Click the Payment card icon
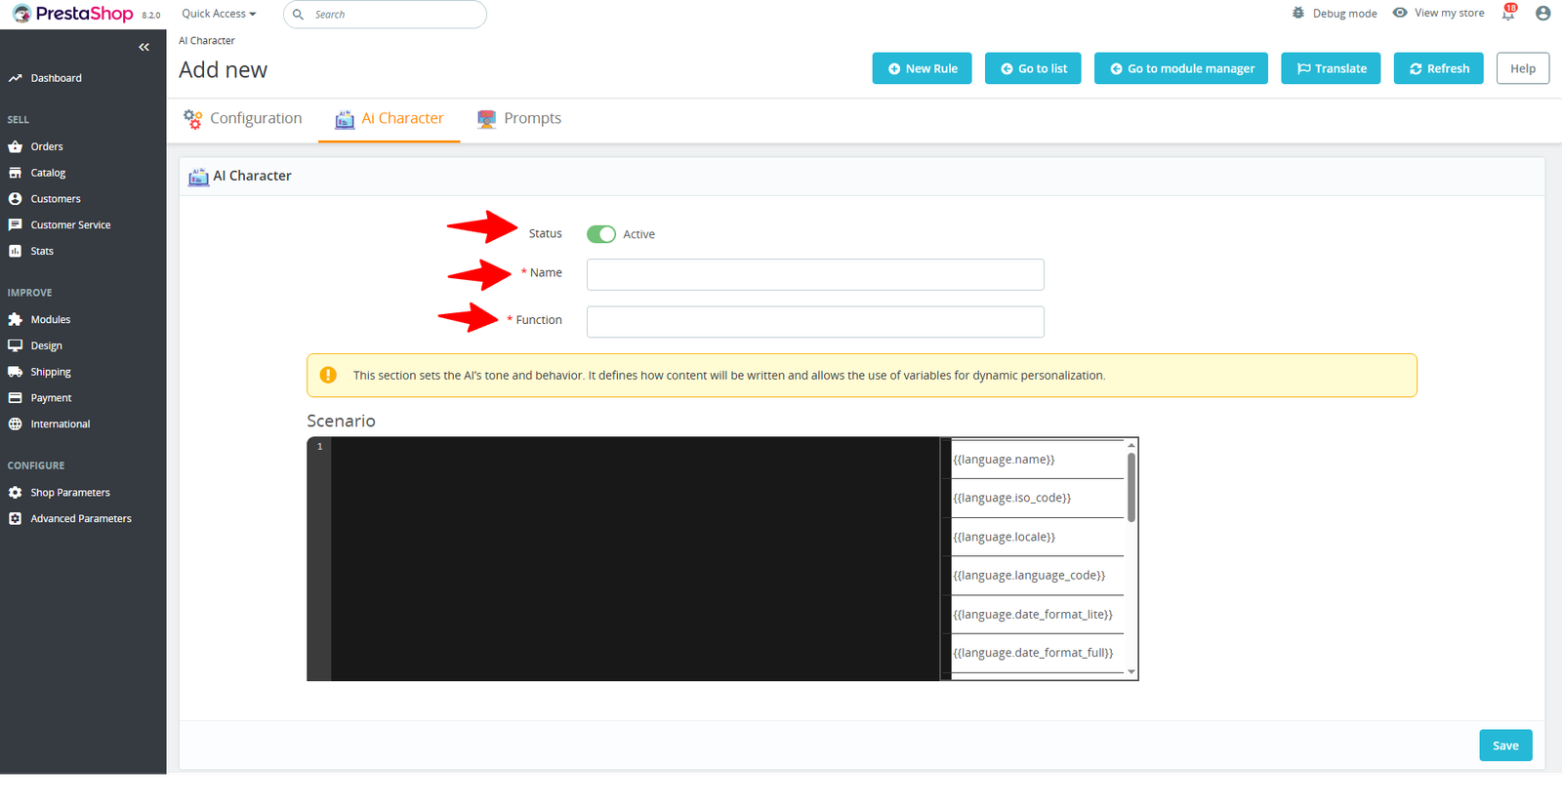 (15, 398)
